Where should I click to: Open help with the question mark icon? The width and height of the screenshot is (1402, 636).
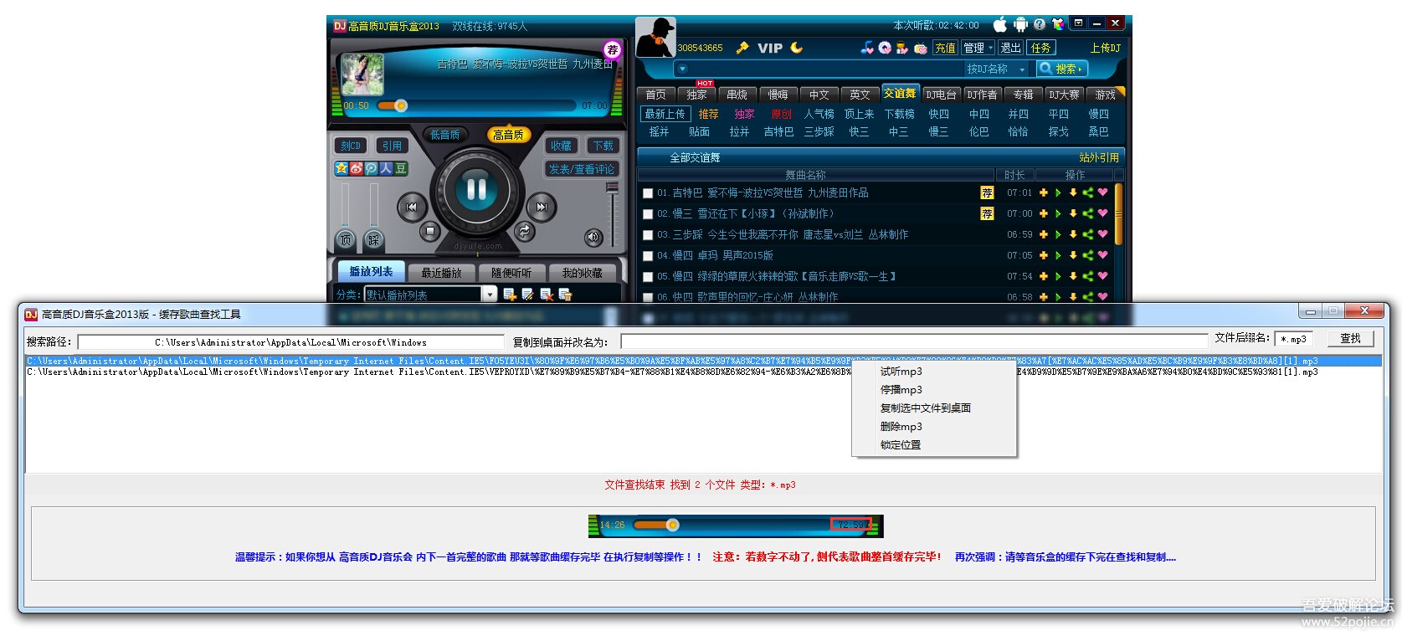coord(1040,24)
